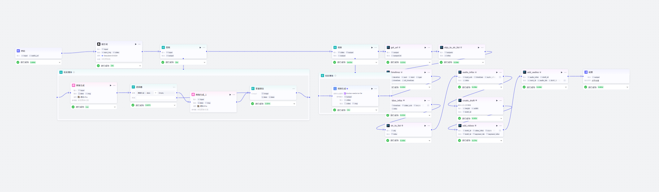Run the create_draft node via play icon
659x192 pixels.
pos(497,101)
